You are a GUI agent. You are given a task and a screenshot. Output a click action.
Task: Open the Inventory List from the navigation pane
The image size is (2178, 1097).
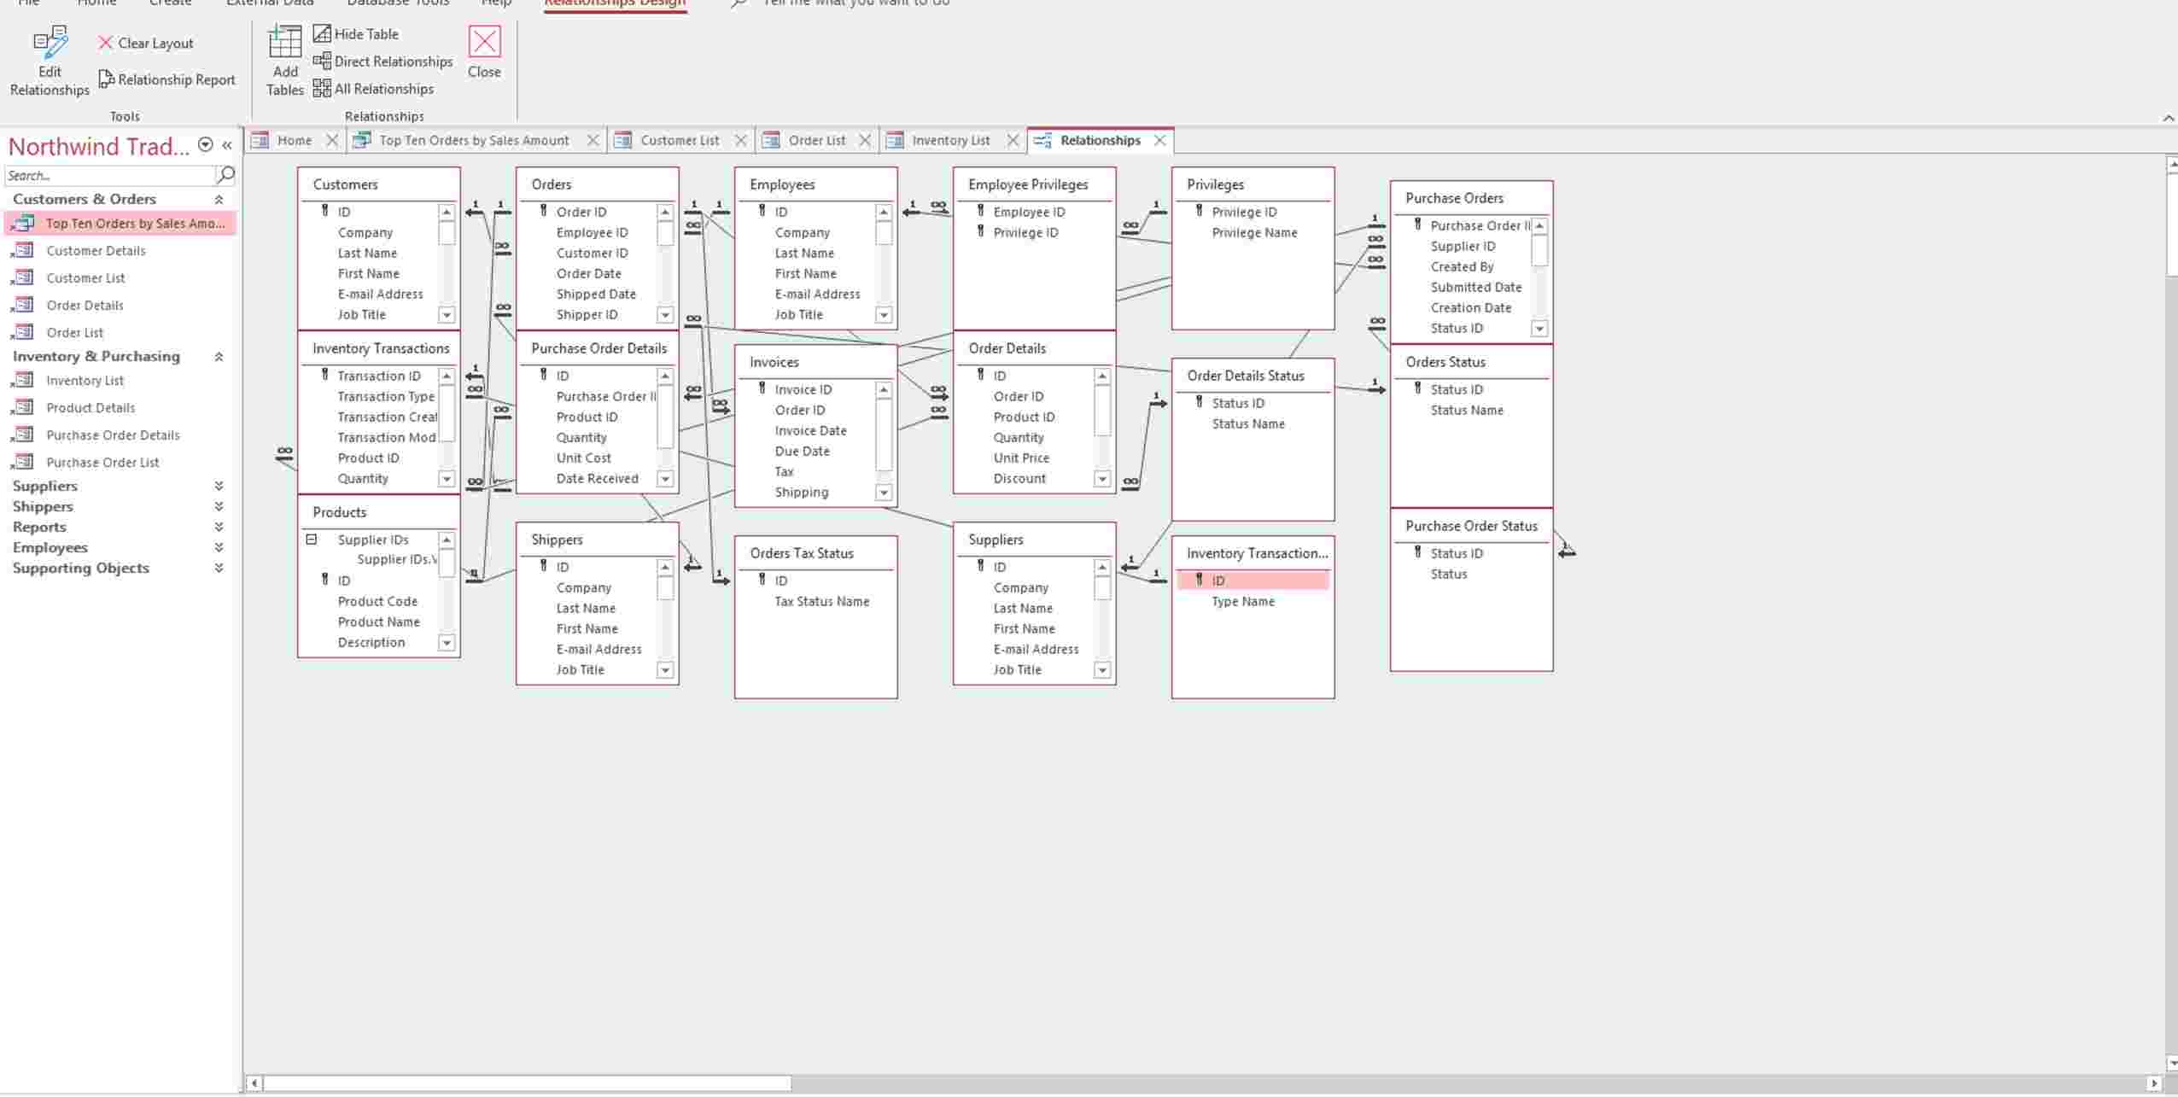85,380
